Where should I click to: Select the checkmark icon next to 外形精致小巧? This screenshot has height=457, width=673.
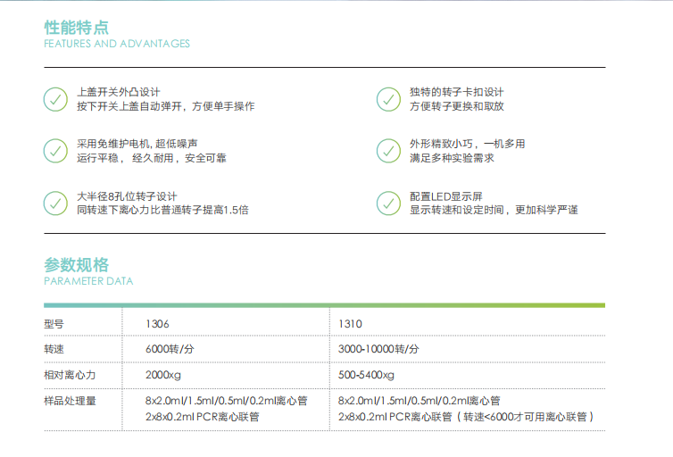[388, 150]
